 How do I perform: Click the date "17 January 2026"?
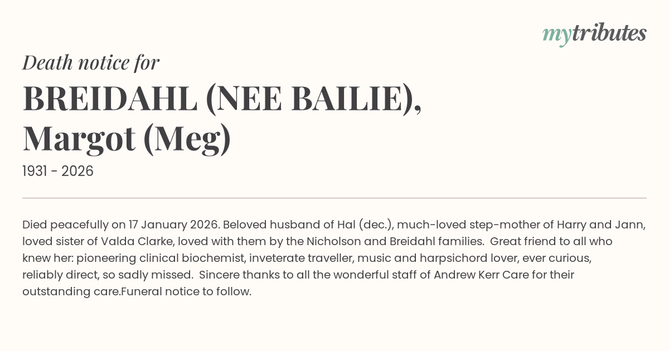(x=173, y=225)
